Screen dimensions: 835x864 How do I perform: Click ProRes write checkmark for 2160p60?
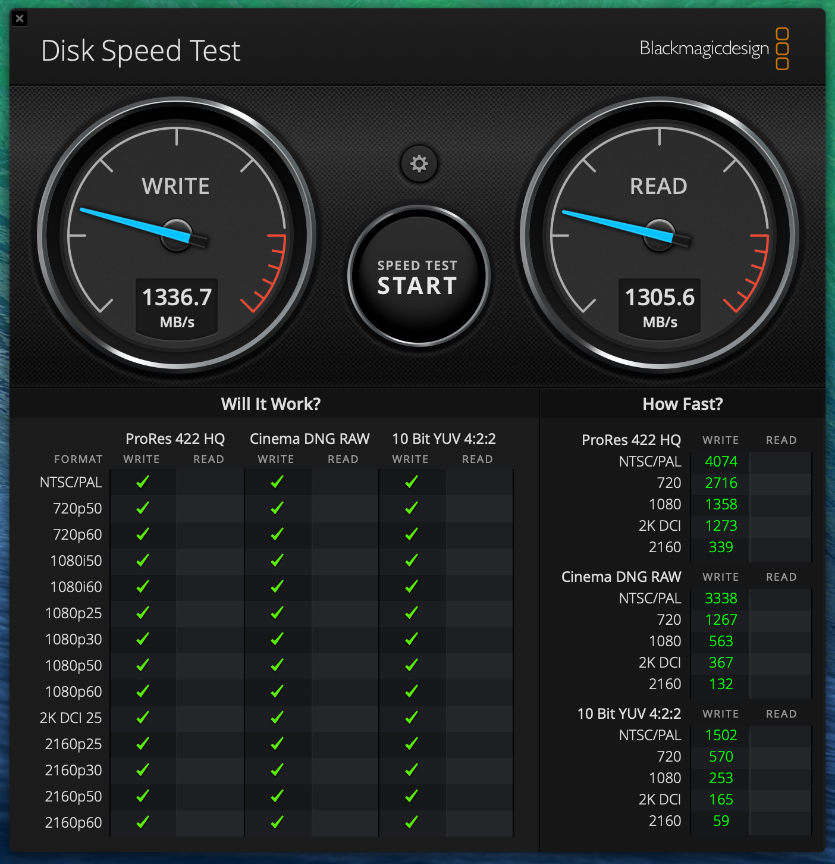click(143, 822)
